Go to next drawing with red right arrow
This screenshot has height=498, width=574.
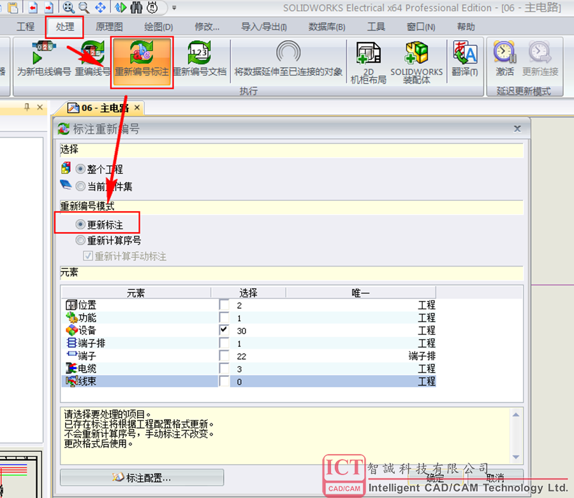48,7
